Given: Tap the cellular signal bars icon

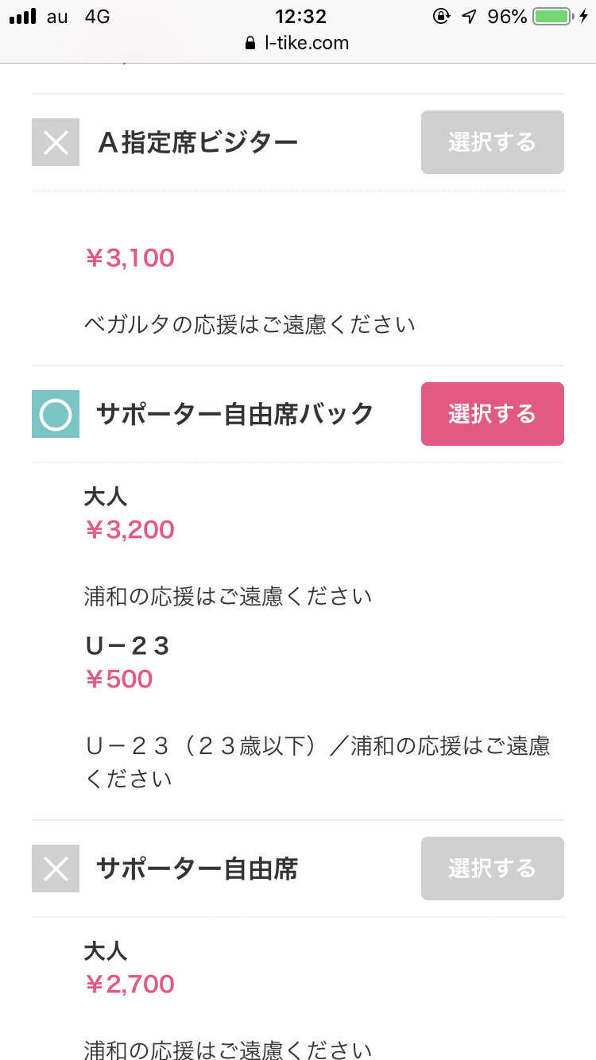Looking at the screenshot, I should (x=23, y=16).
